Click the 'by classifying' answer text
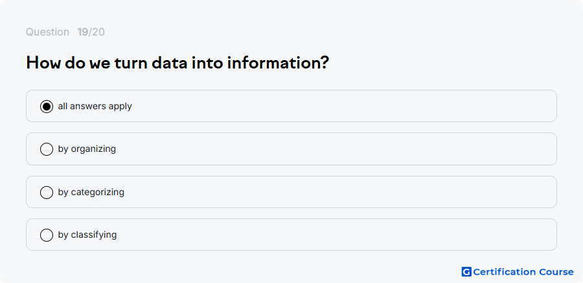The height and width of the screenshot is (283, 583). 87,235
